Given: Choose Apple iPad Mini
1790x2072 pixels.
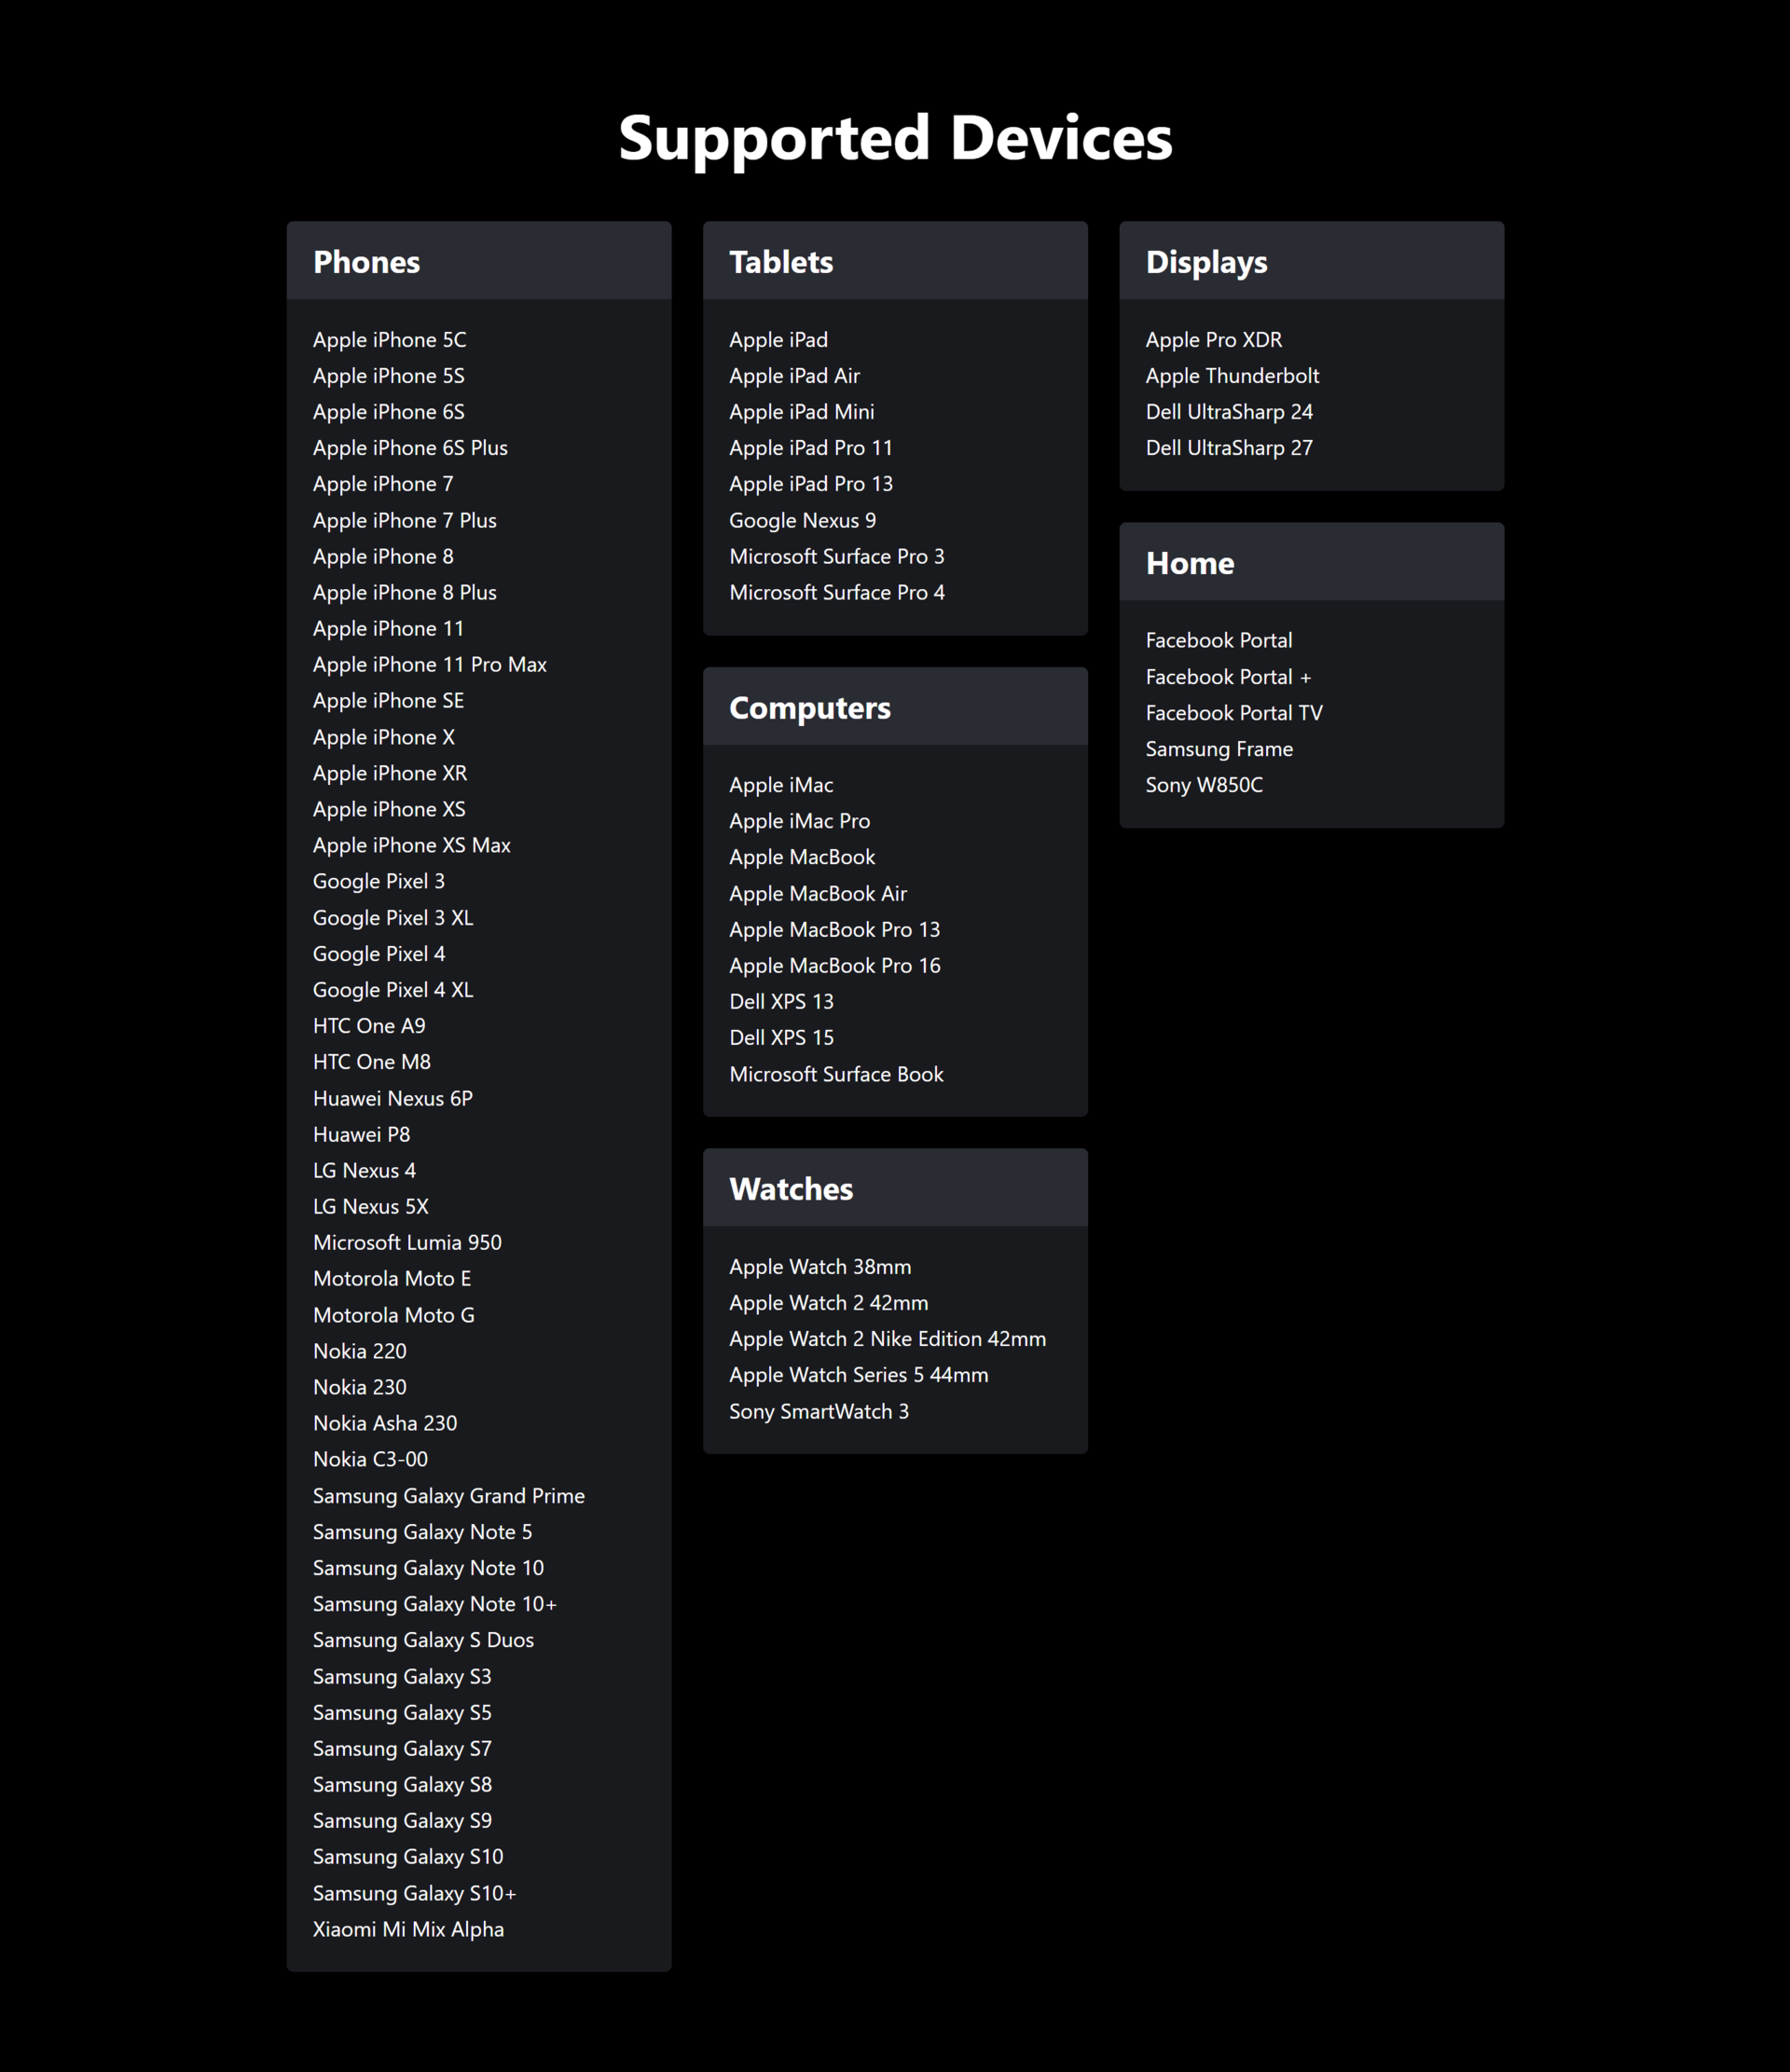Looking at the screenshot, I should 801,412.
